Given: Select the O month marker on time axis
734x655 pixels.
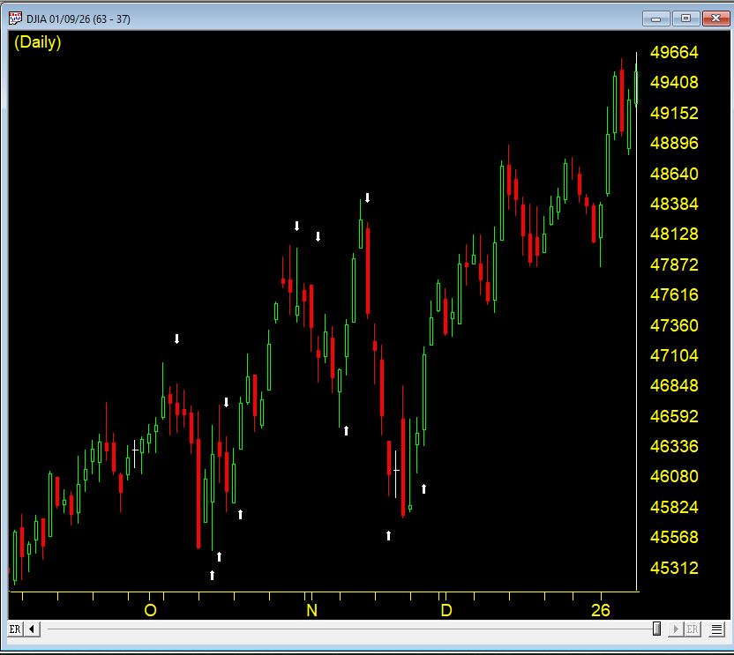Looking at the screenshot, I should (150, 610).
